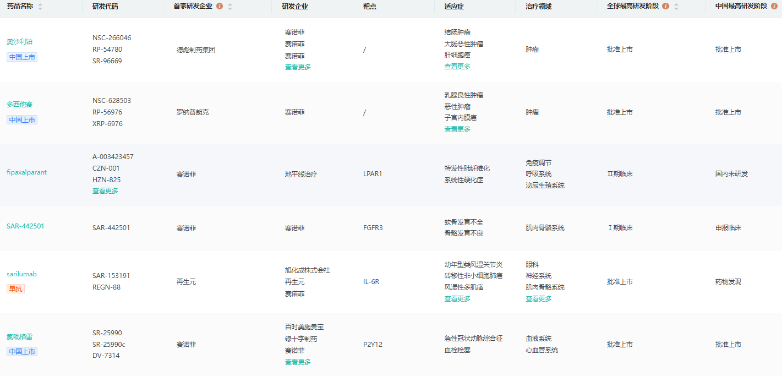
Task: Select I期临床 stage for SAR-442501
Action: point(620,228)
